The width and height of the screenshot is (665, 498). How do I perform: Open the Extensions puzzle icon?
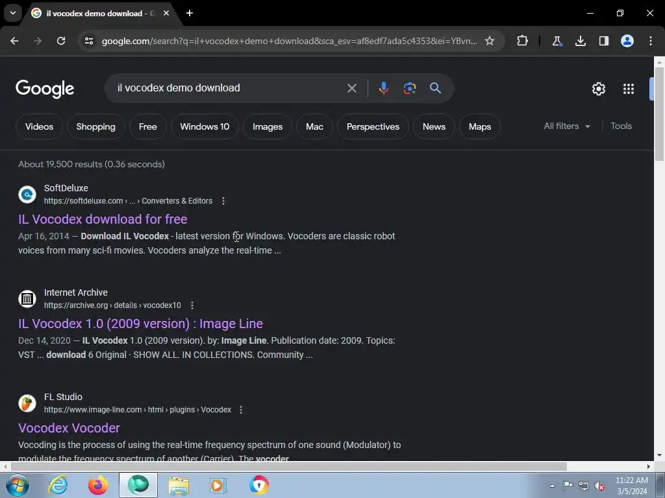[x=523, y=41]
